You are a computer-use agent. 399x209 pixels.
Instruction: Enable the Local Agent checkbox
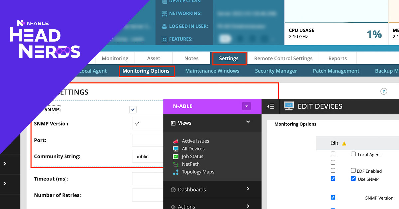click(x=353, y=154)
